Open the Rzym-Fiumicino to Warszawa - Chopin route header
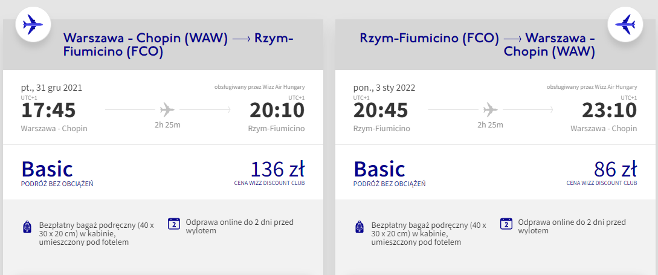Image resolution: width=658 pixels, height=275 pixels. pos(477,45)
